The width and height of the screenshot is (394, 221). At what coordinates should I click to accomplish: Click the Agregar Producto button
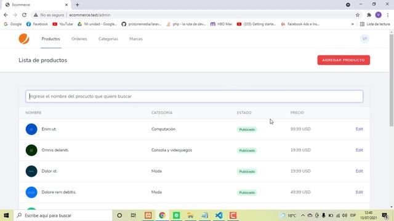coord(344,60)
